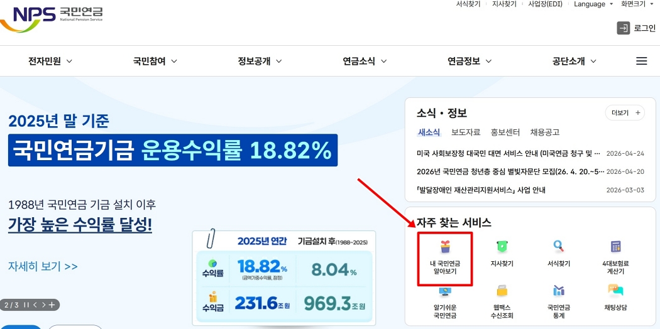Click the 로그인 link
This screenshot has height=329, width=660.
[645, 28]
